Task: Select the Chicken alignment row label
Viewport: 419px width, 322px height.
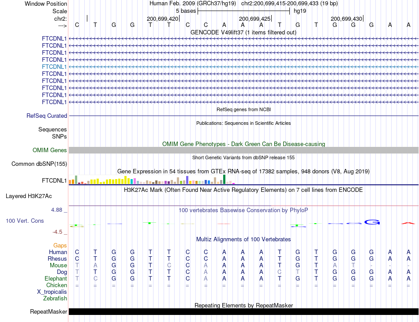Action: click(56, 285)
